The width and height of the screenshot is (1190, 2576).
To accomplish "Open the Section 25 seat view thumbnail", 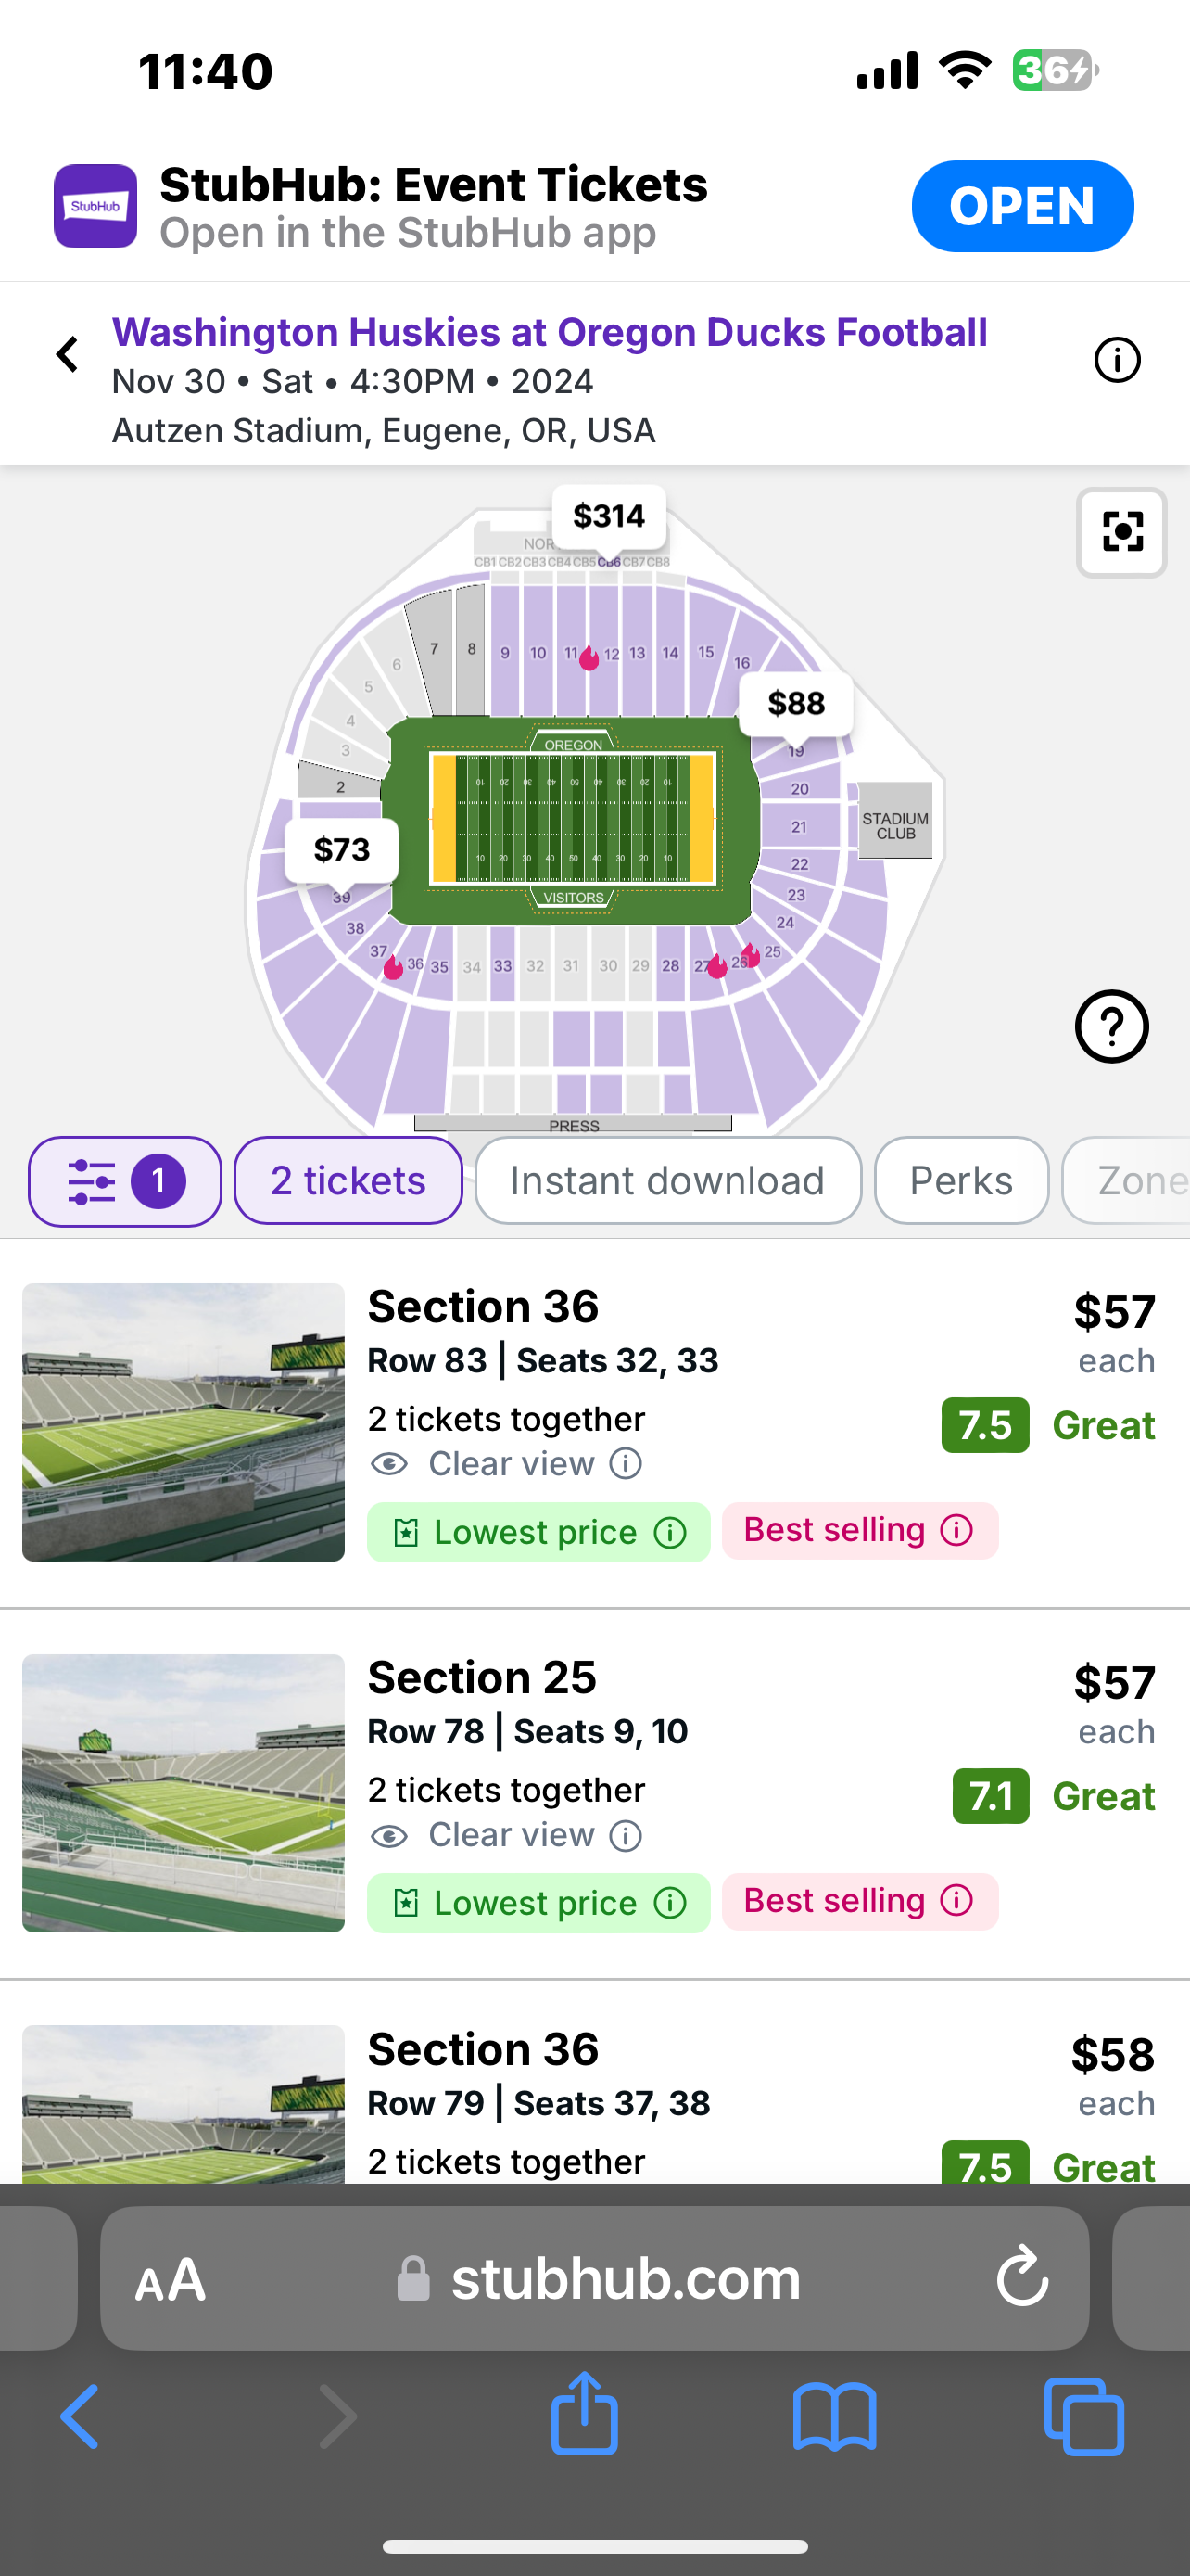I will (184, 1793).
